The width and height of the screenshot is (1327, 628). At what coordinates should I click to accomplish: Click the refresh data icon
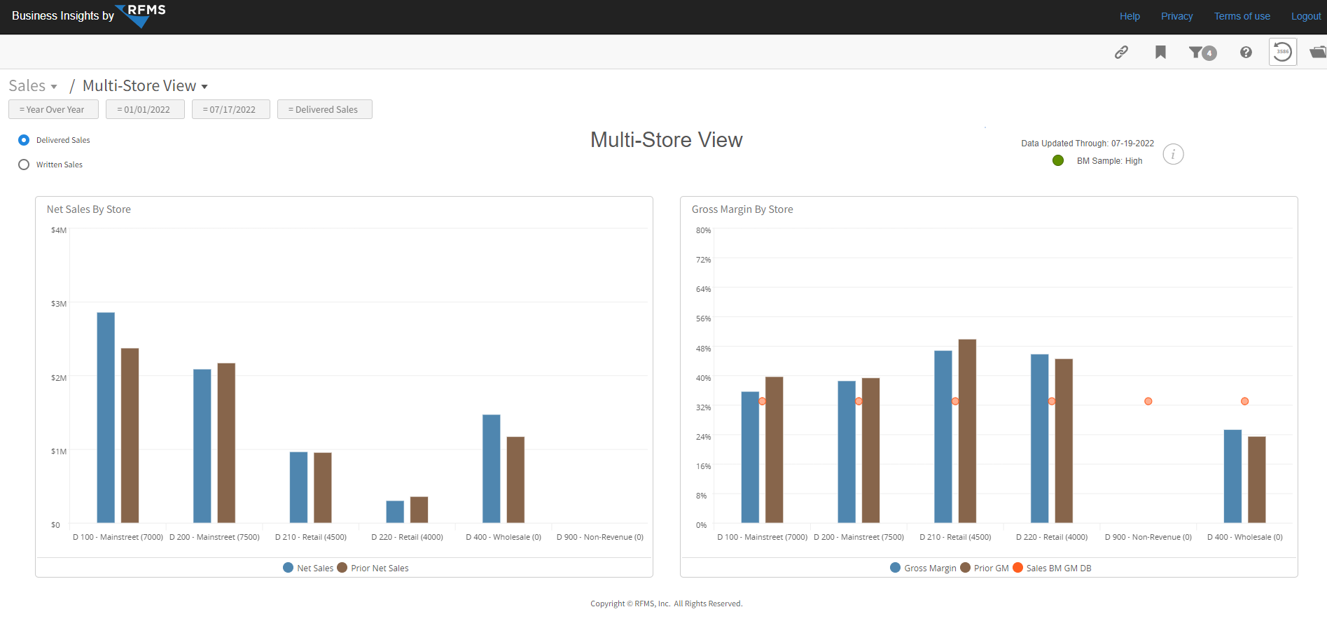coord(1283,52)
